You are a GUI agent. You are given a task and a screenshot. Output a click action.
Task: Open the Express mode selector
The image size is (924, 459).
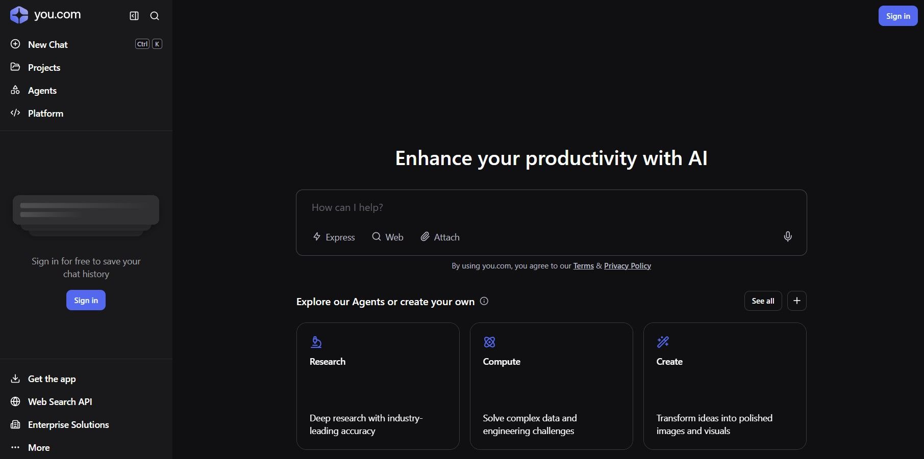coord(334,237)
